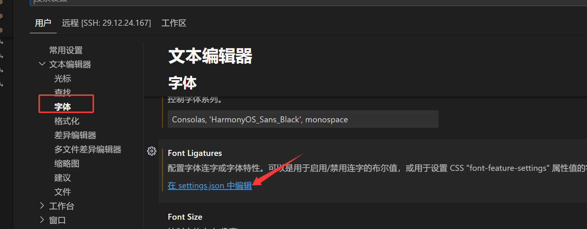Image resolution: width=587 pixels, height=229 pixels.
Task: Select 光标 in the settings tree
Action: point(62,78)
